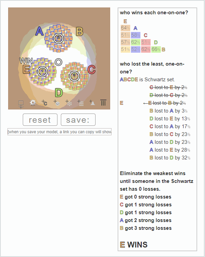Viewport: 205px width, 257px height.
Task: Click the 64% orange matrix cell
Action: click(x=125, y=28)
